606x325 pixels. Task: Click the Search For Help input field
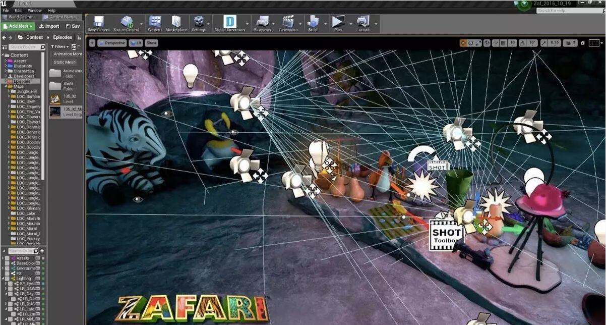click(x=570, y=11)
